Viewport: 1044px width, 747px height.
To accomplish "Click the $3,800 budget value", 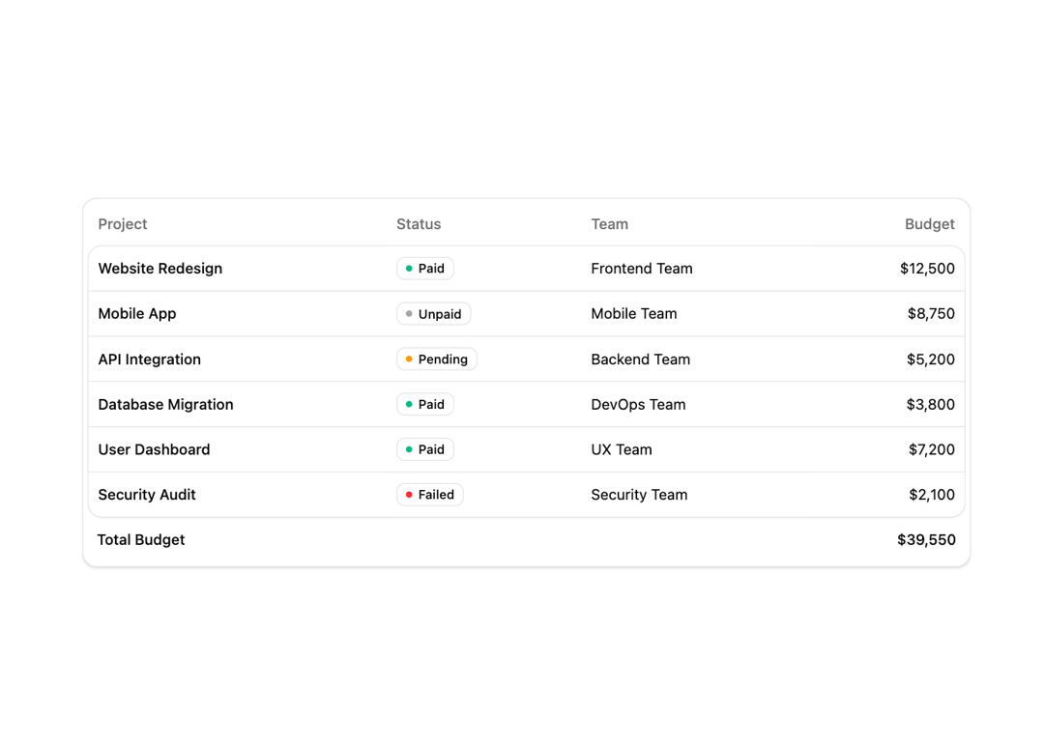I will click(x=930, y=405).
